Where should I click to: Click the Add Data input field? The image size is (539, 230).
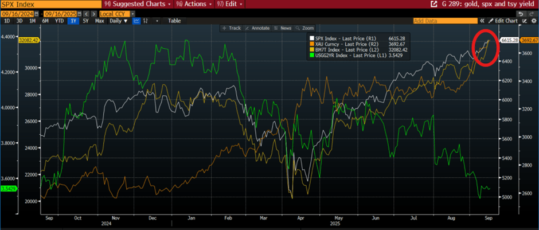444,21
